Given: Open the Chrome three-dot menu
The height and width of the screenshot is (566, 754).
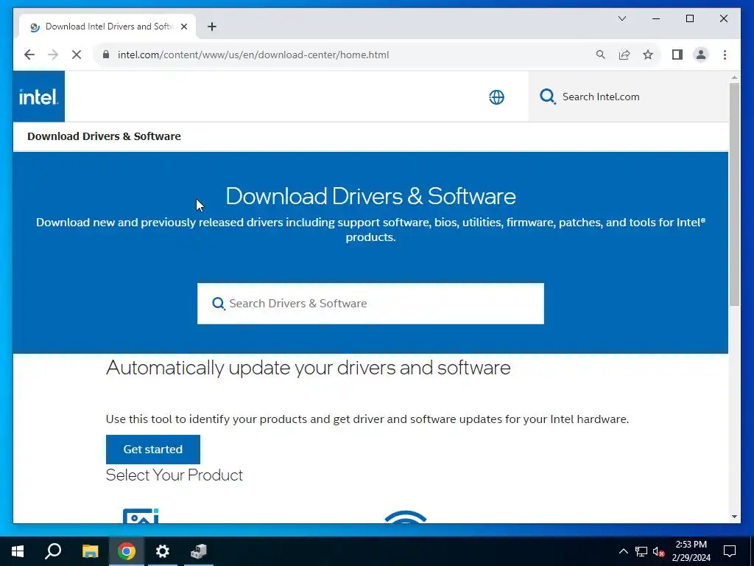Looking at the screenshot, I should [725, 55].
